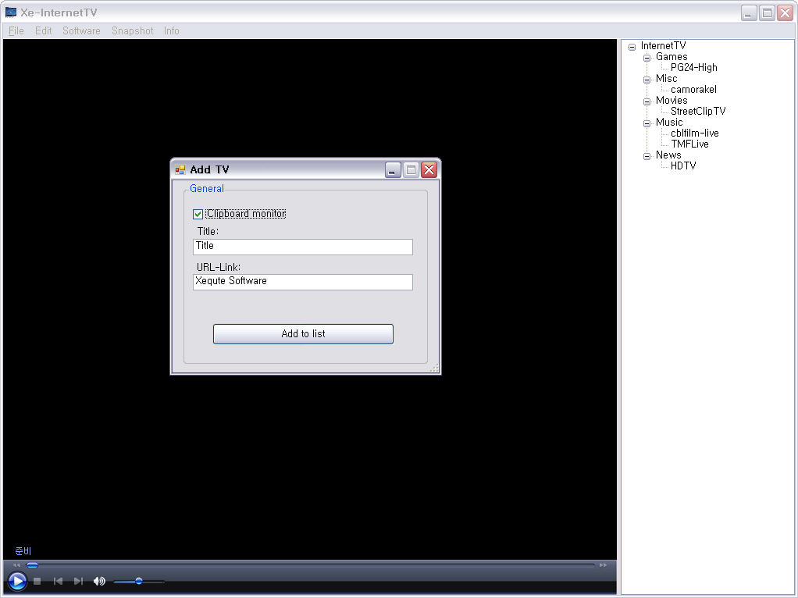Click the Add TV dialog icon
Screen dimensions: 798x598
(180, 169)
